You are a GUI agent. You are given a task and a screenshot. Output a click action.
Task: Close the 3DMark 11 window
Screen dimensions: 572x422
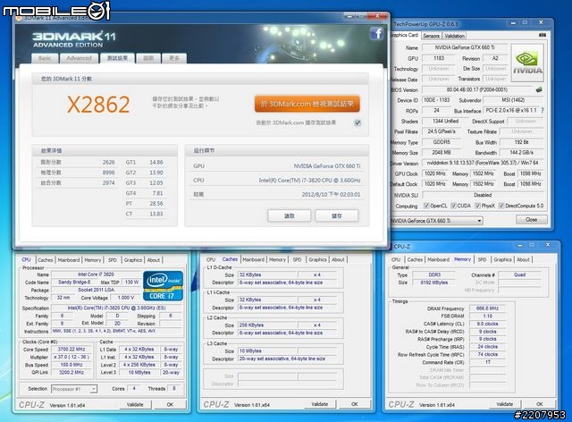[x=377, y=16]
